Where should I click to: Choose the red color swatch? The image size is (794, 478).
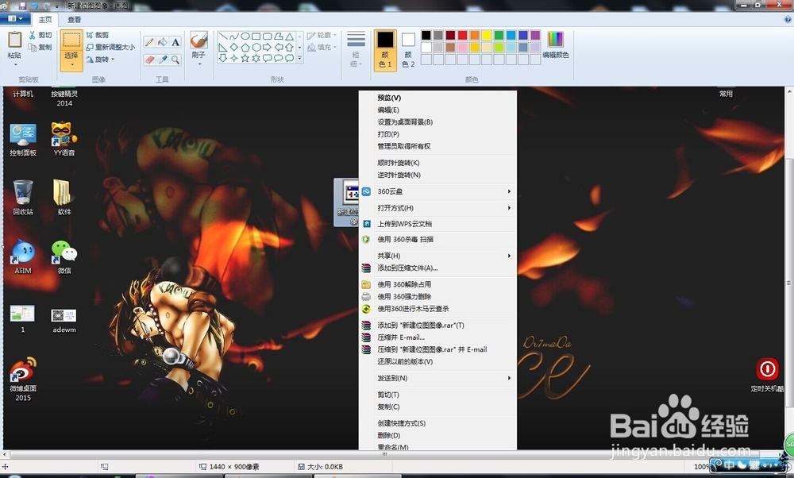tap(462, 35)
